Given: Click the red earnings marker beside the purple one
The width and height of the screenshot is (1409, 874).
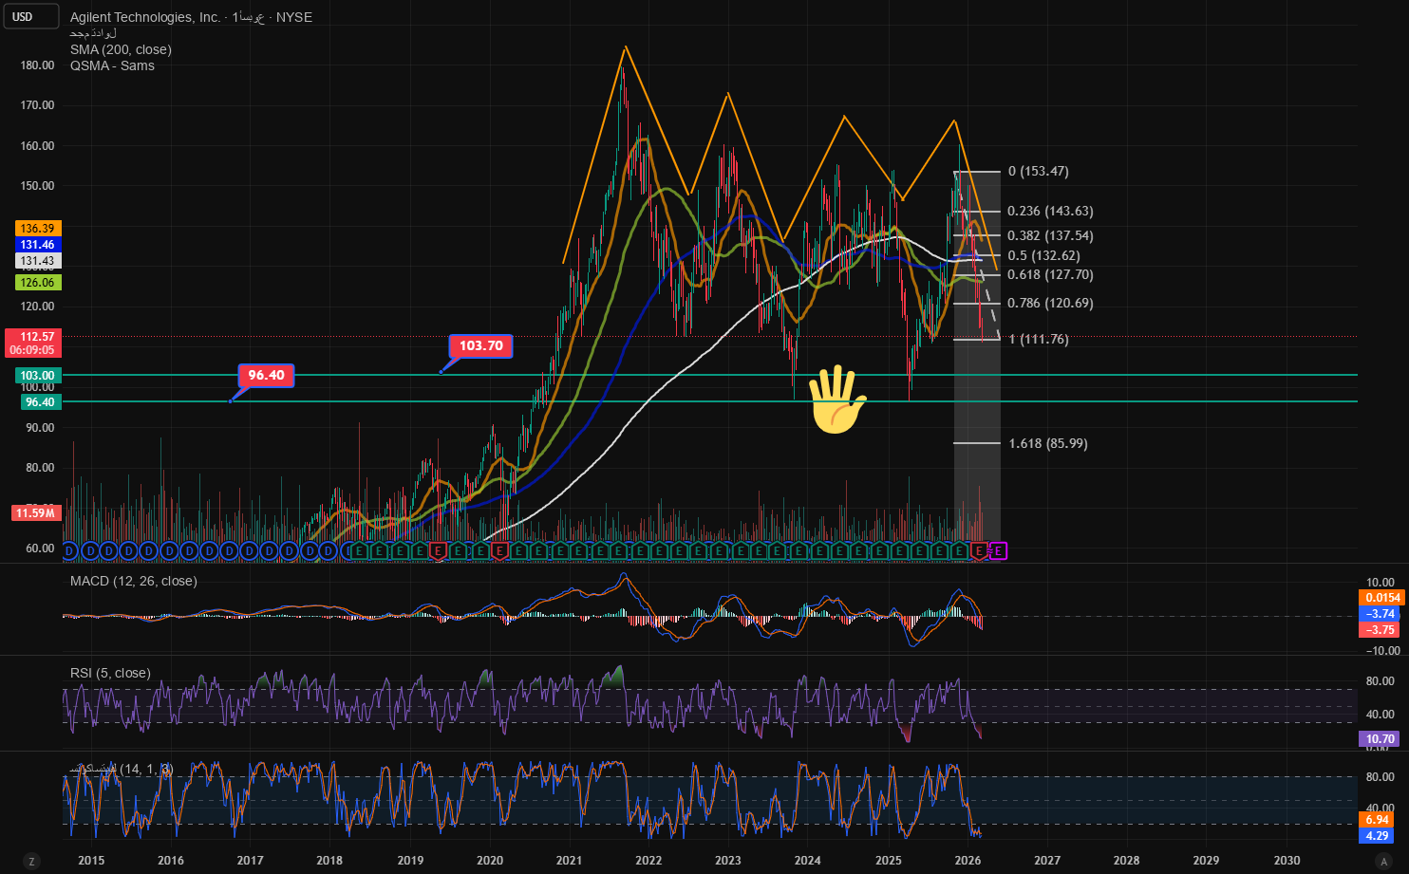Looking at the screenshot, I should coord(979,550).
